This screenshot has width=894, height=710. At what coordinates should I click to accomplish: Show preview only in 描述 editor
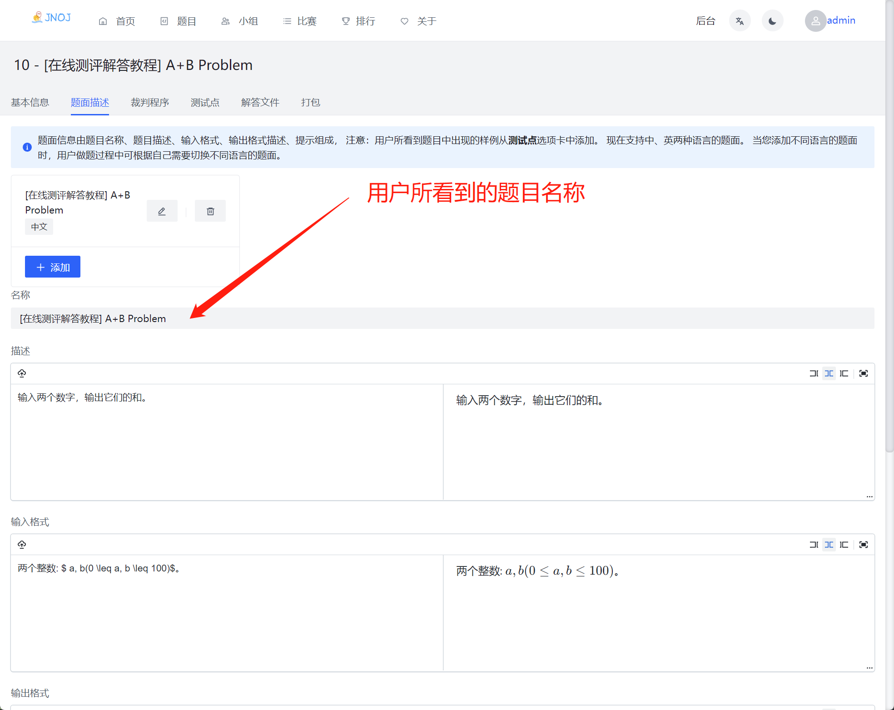coord(844,373)
